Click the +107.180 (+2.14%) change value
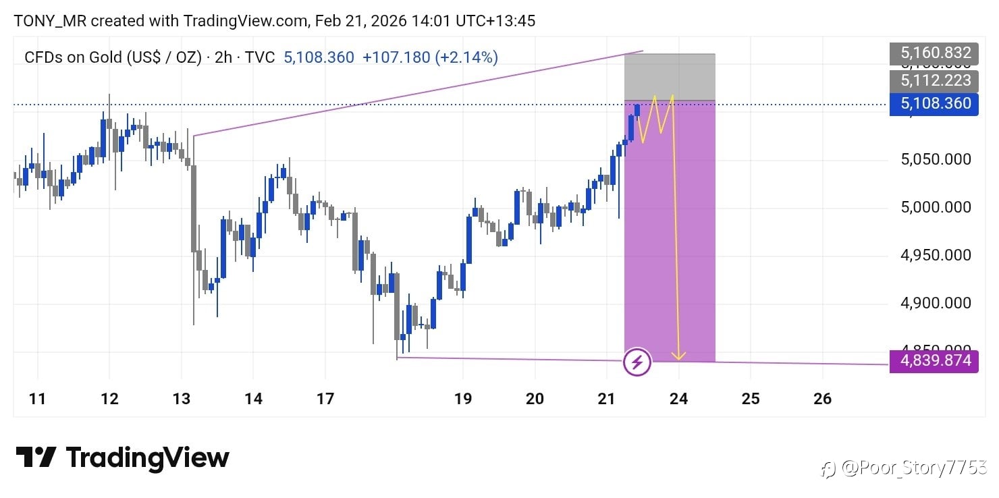This screenshot has width=999, height=498. point(430,57)
